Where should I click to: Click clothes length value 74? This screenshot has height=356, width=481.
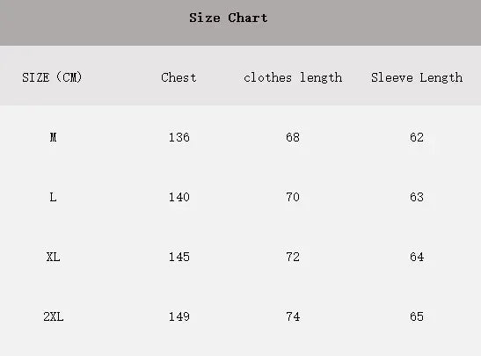[293, 316]
